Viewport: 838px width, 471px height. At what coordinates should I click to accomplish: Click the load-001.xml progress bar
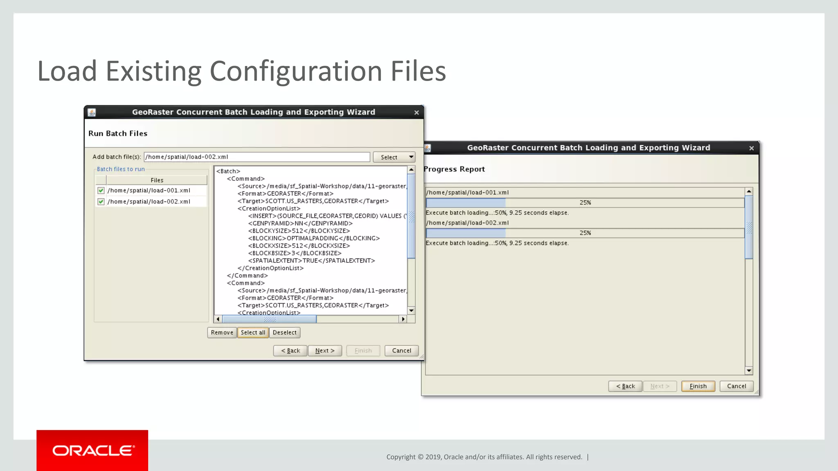(x=585, y=202)
